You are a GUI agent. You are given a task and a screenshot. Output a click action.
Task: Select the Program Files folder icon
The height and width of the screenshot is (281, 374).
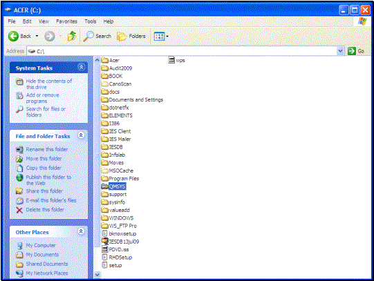click(x=104, y=178)
